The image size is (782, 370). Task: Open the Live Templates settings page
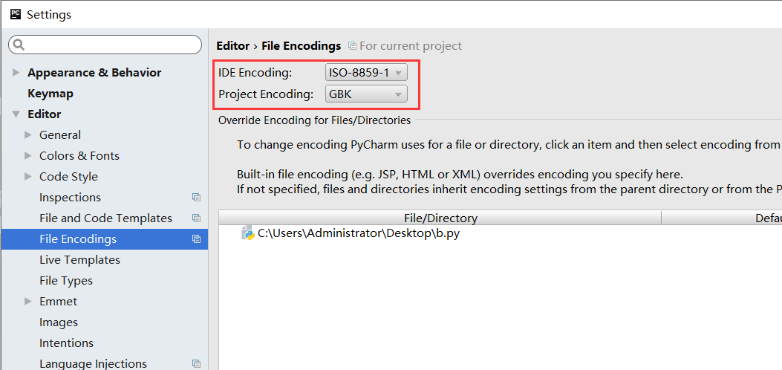tap(79, 260)
